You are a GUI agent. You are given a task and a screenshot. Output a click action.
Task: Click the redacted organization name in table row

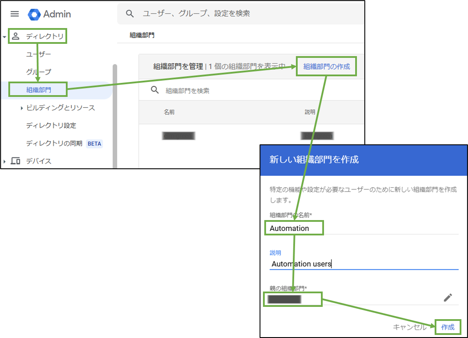click(179, 136)
